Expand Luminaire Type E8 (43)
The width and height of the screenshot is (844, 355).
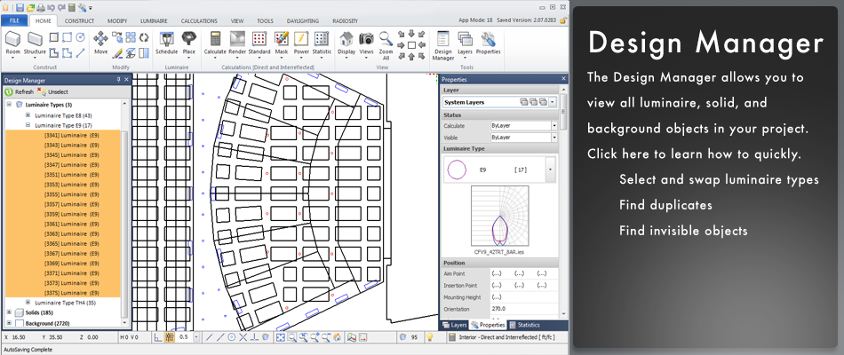28,115
